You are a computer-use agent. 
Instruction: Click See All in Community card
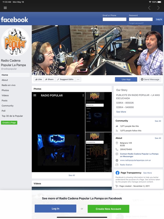point(158,121)
